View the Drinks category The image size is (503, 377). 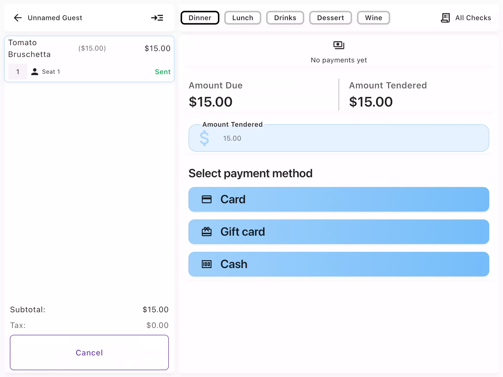pos(285,18)
